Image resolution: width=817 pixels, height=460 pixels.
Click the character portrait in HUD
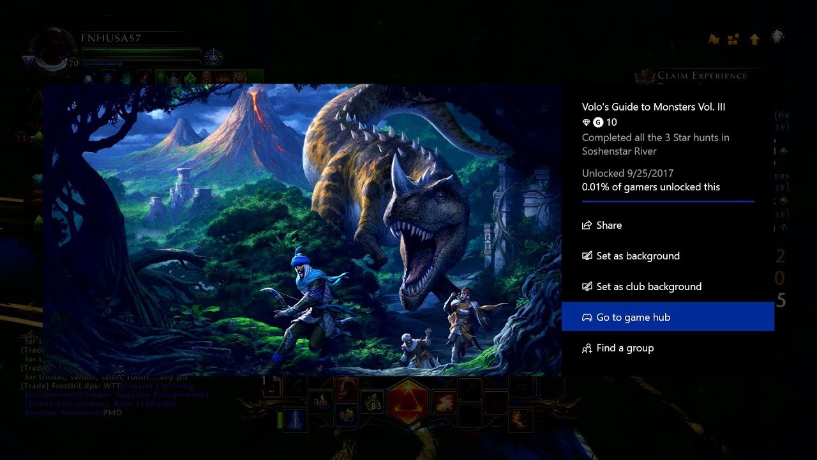click(53, 49)
